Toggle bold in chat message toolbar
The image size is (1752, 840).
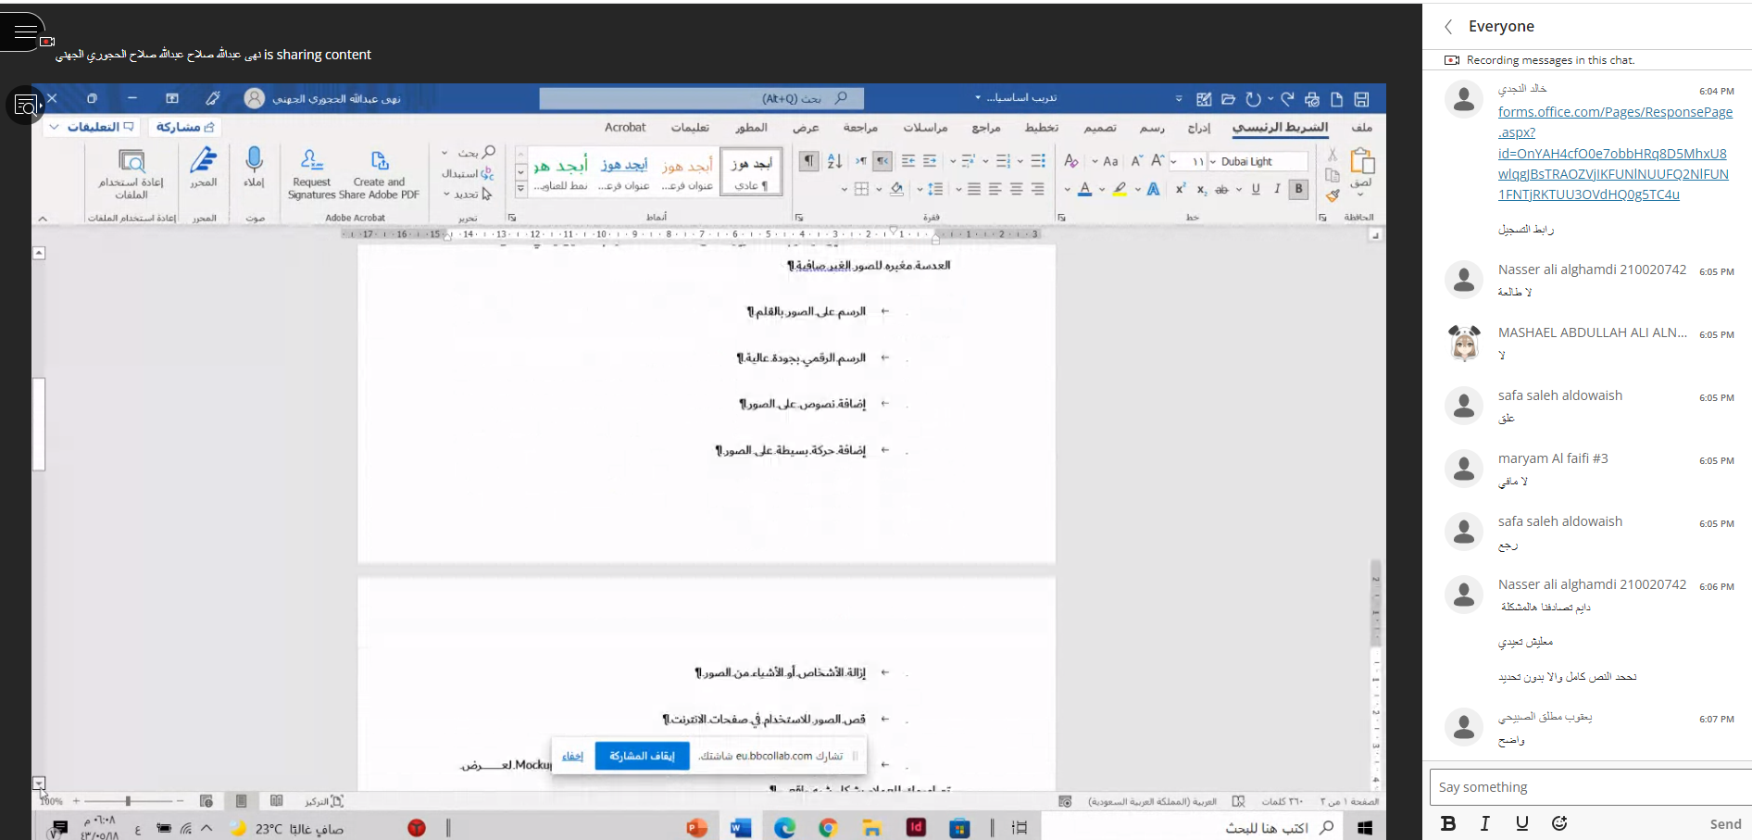[x=1448, y=823]
